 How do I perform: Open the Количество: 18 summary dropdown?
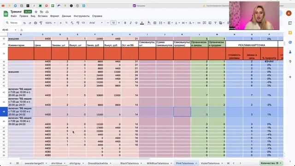(271, 163)
